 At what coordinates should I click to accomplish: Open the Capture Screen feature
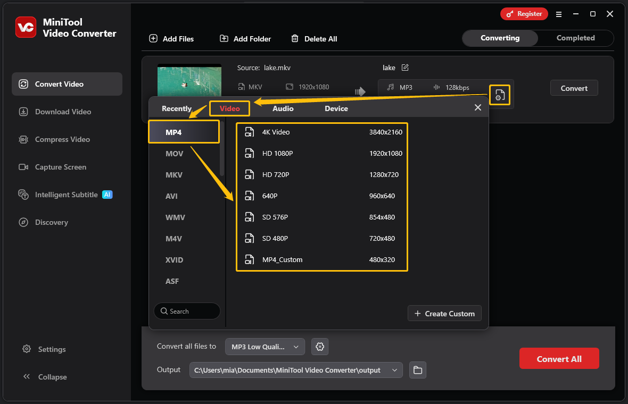[59, 167]
